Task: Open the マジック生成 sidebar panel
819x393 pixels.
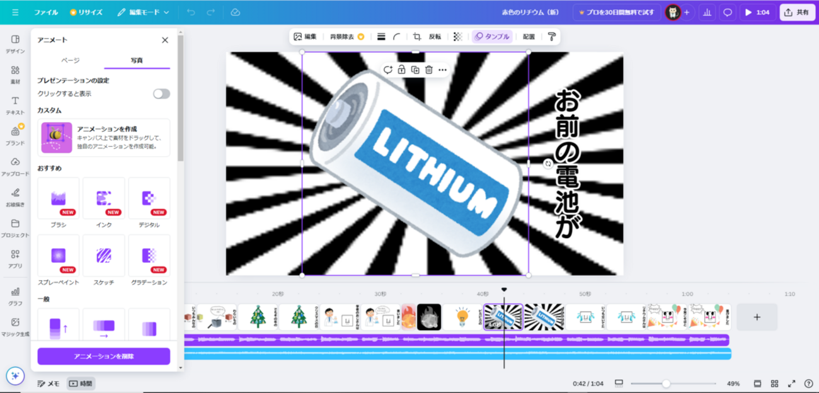Action: [15, 327]
